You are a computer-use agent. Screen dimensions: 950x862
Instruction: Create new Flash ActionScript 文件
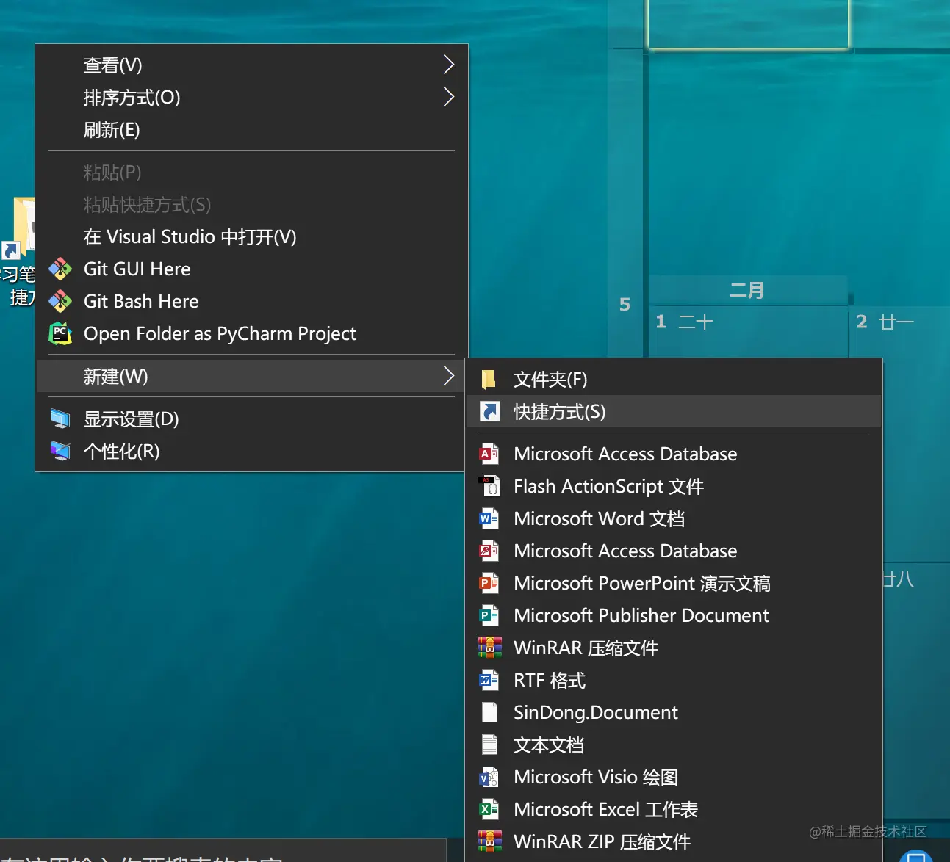674,486
